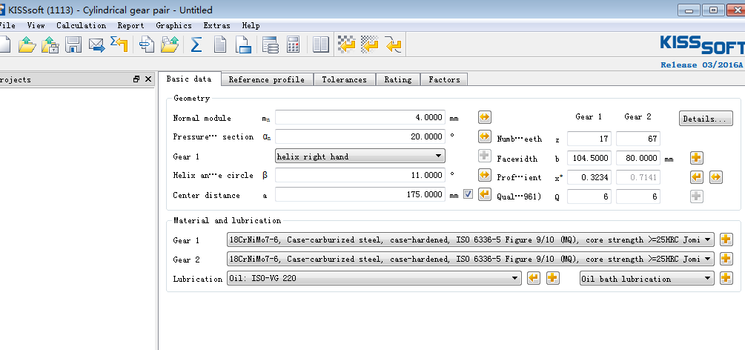Click the send by email envelope icon
This screenshot has width=745, height=350.
pyautogui.click(x=96, y=44)
